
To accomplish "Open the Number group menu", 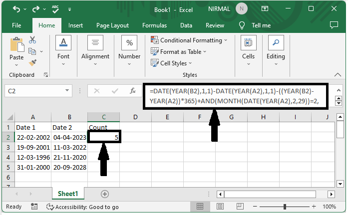I will (x=129, y=50).
